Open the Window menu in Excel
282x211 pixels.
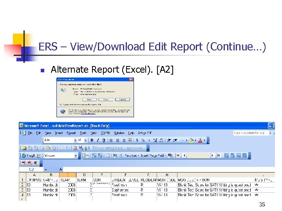[x=119, y=133]
